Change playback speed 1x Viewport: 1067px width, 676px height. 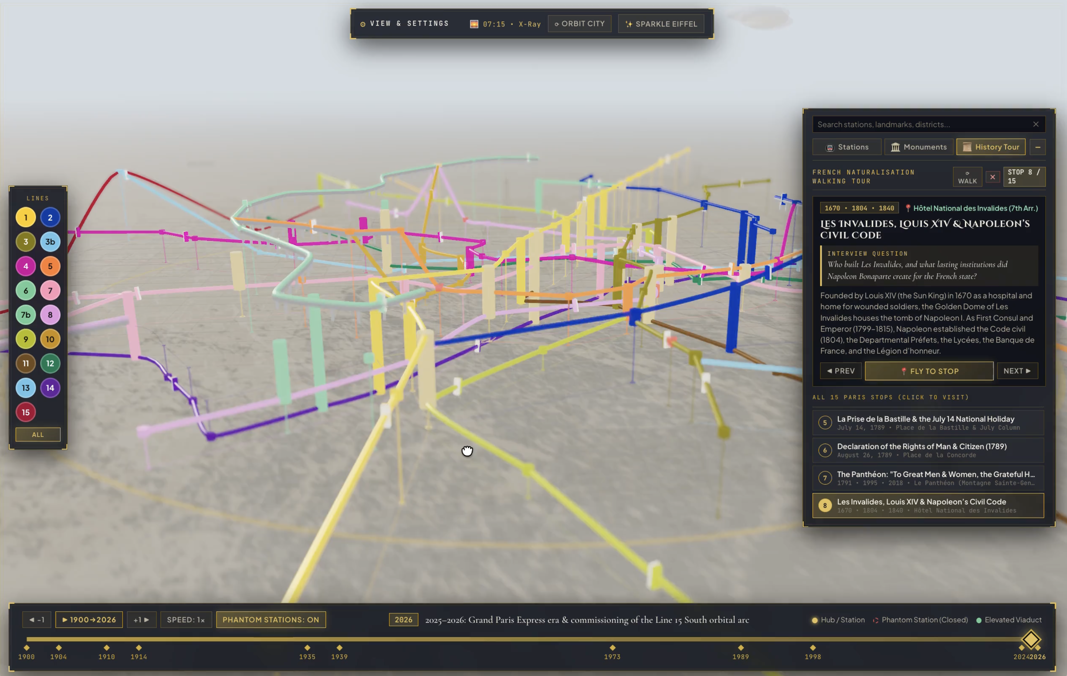tap(185, 619)
